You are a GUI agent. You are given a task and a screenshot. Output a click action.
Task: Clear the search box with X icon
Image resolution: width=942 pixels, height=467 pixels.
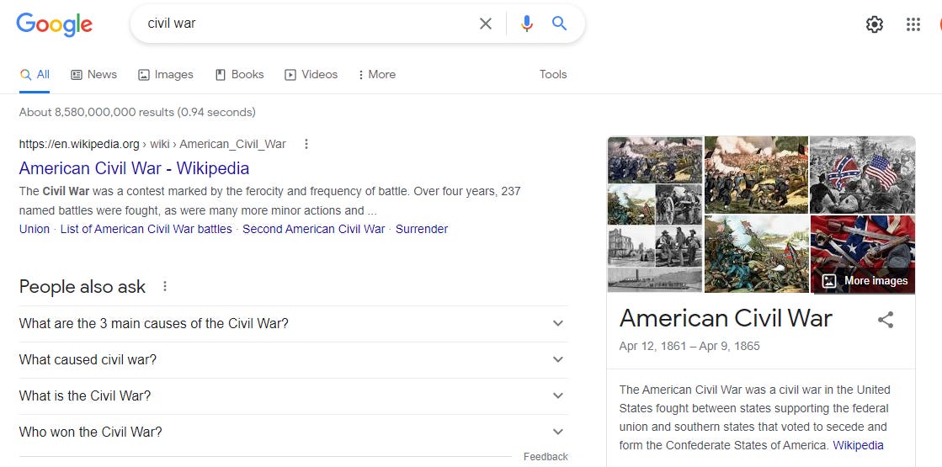486,24
